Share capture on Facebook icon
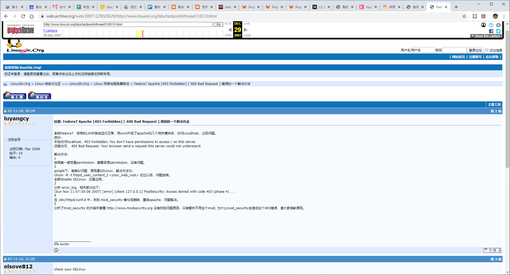The image size is (510, 275). point(491,31)
